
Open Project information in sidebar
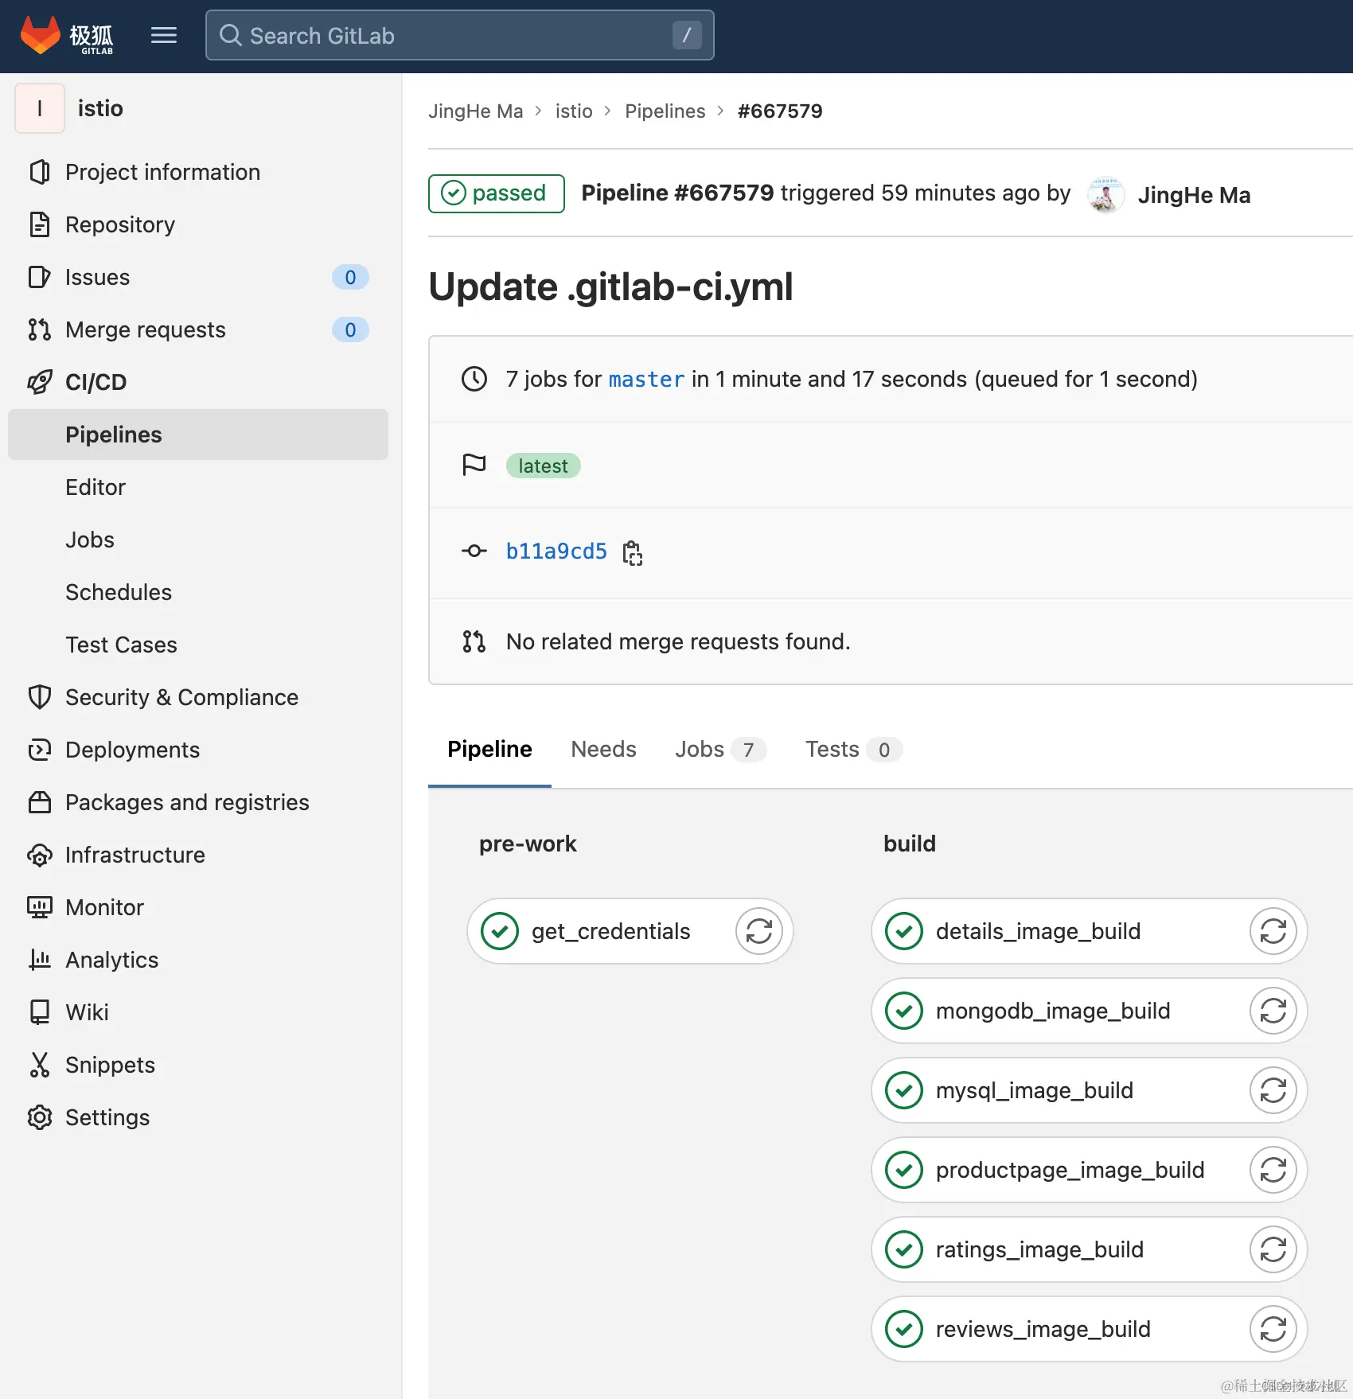(x=162, y=172)
